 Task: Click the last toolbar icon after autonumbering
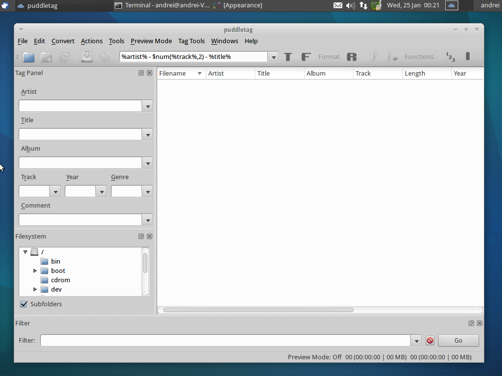(468, 56)
